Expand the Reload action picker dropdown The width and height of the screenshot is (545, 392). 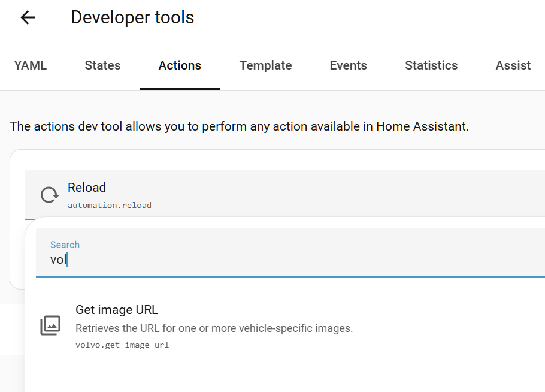(299, 195)
